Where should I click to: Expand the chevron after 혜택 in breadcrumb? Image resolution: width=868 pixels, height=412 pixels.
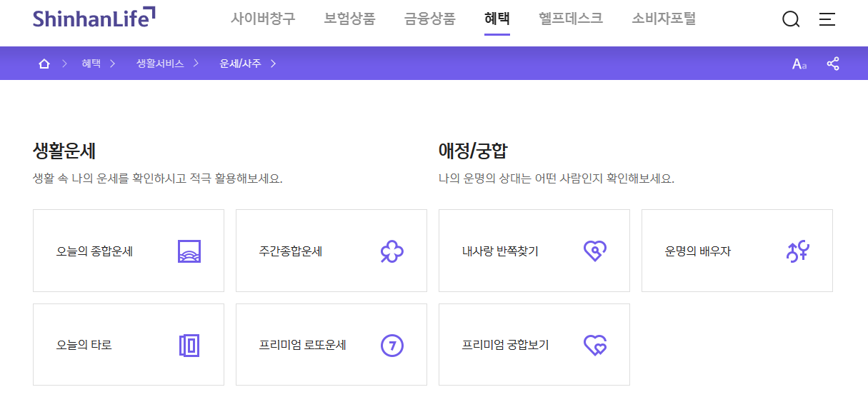(112, 63)
